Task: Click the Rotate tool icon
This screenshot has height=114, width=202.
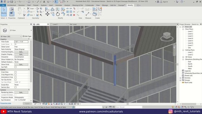Action: [58, 14]
